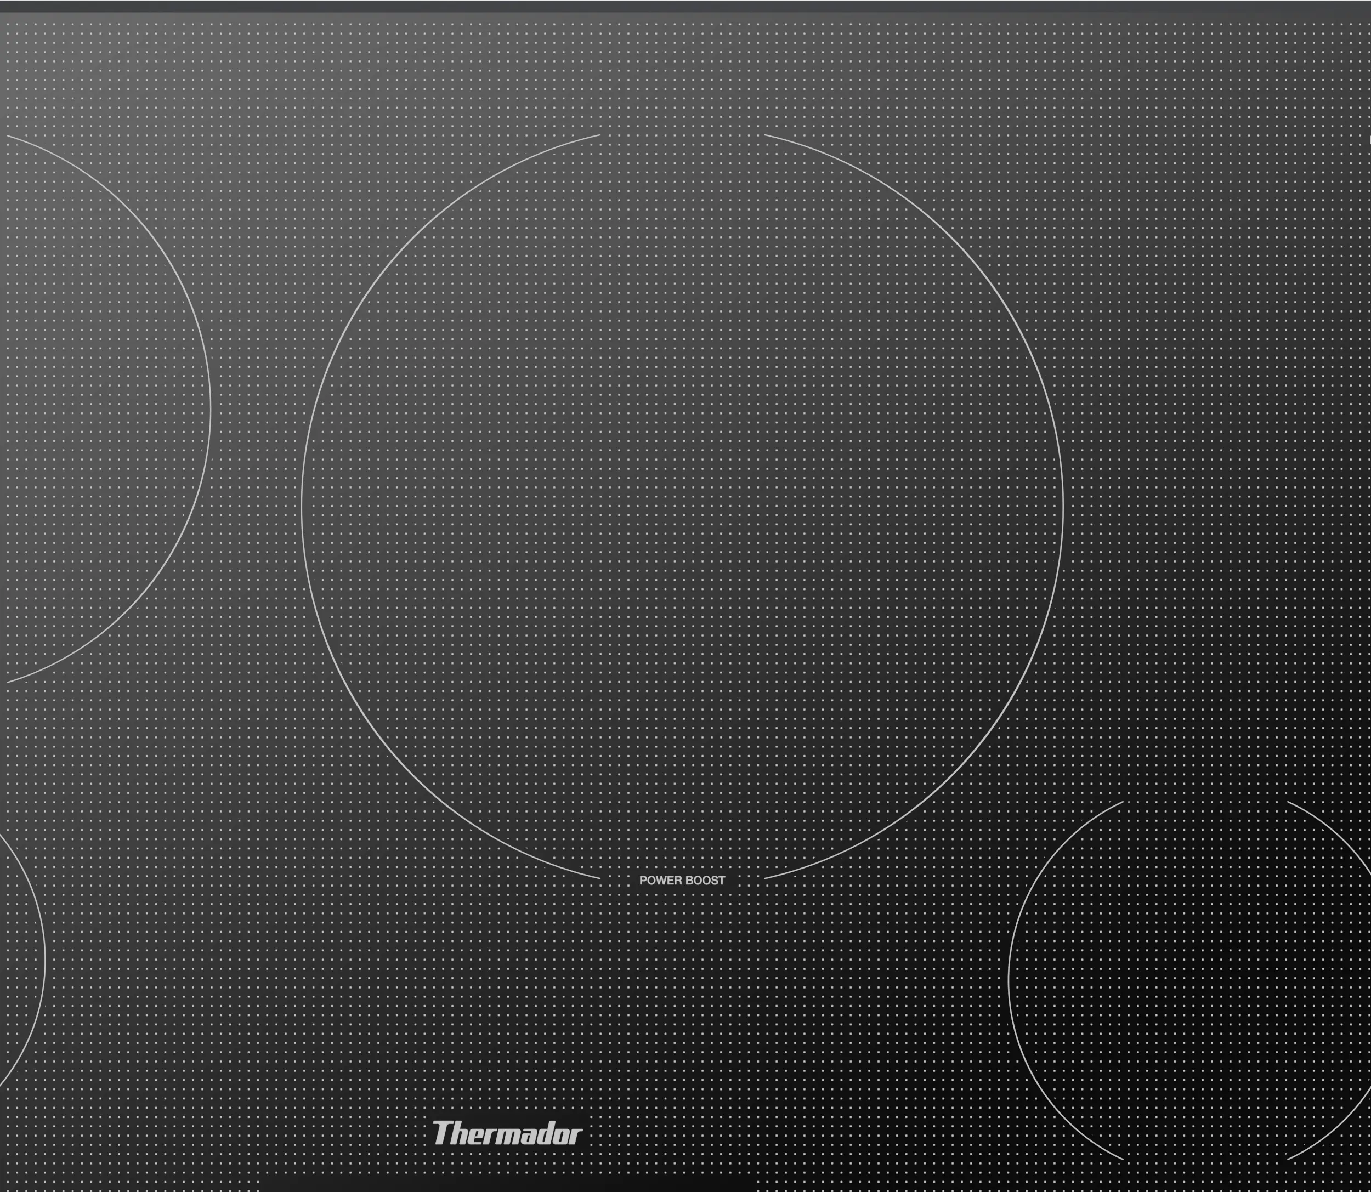Click dotted glass surface above center ring

[x=682, y=73]
